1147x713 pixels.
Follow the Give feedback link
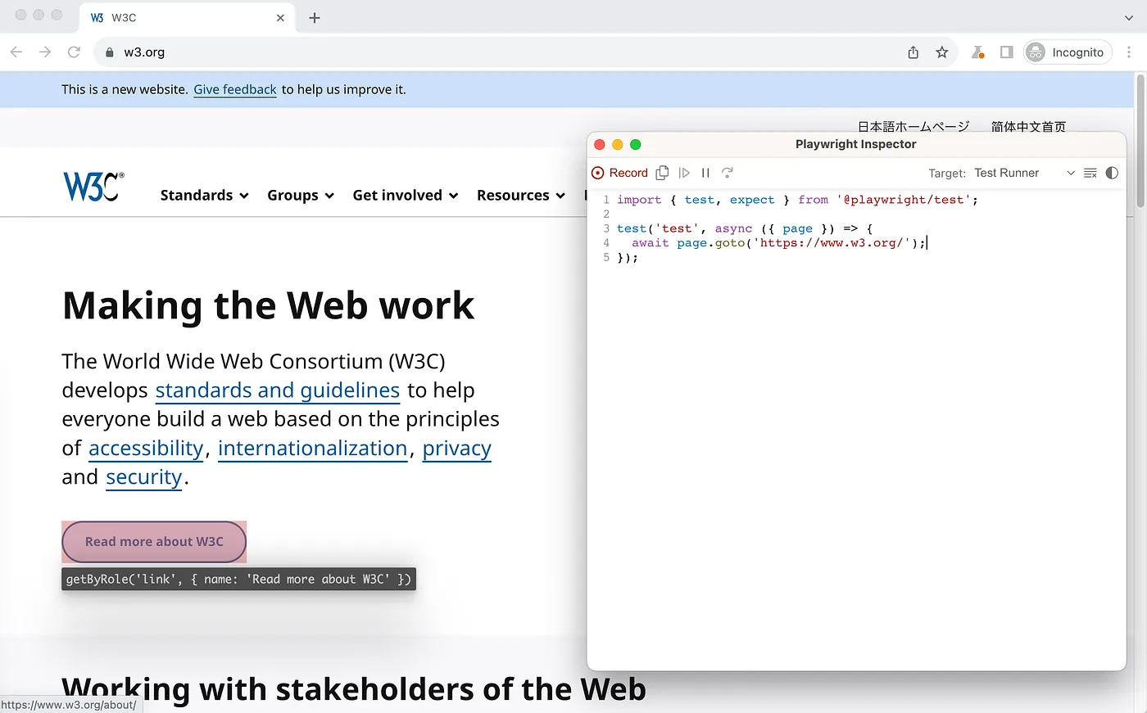[235, 90]
